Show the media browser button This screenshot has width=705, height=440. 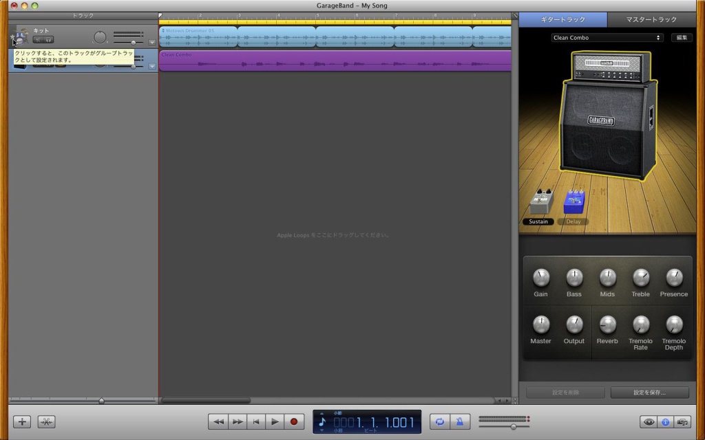[x=682, y=422]
